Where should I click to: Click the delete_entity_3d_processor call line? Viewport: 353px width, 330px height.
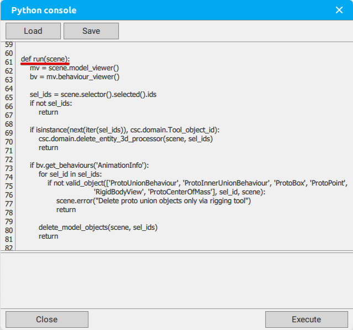[x=125, y=139]
